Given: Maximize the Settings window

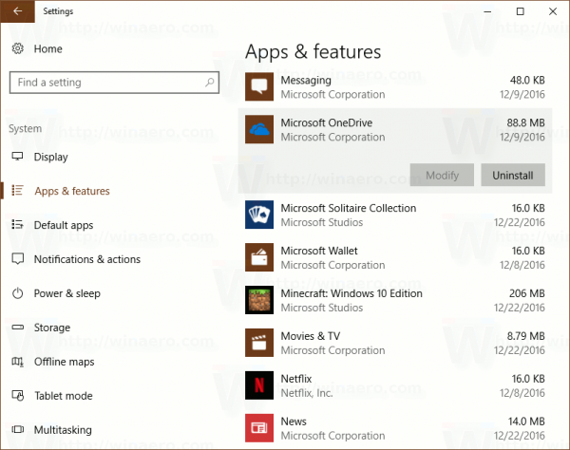Looking at the screenshot, I should (521, 11).
